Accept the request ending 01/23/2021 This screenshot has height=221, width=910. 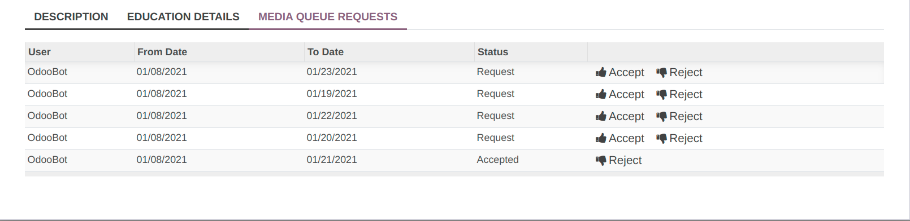pos(620,72)
